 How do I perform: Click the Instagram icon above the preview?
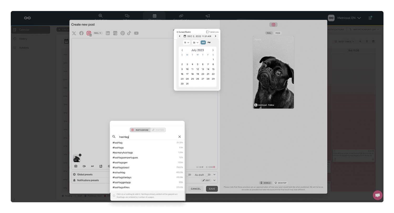(273, 25)
